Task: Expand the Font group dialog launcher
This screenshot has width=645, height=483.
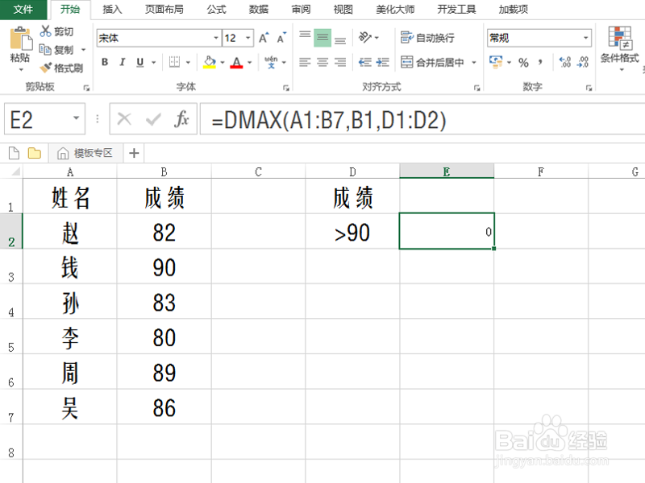Action: 286,88
